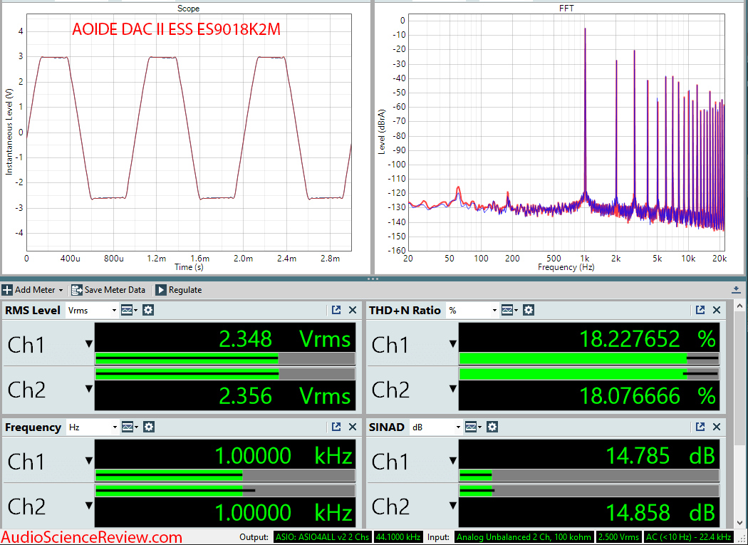Image resolution: width=748 pixels, height=545 pixels.
Task: Click the 'SINAD' meter title
Action: coord(386,427)
